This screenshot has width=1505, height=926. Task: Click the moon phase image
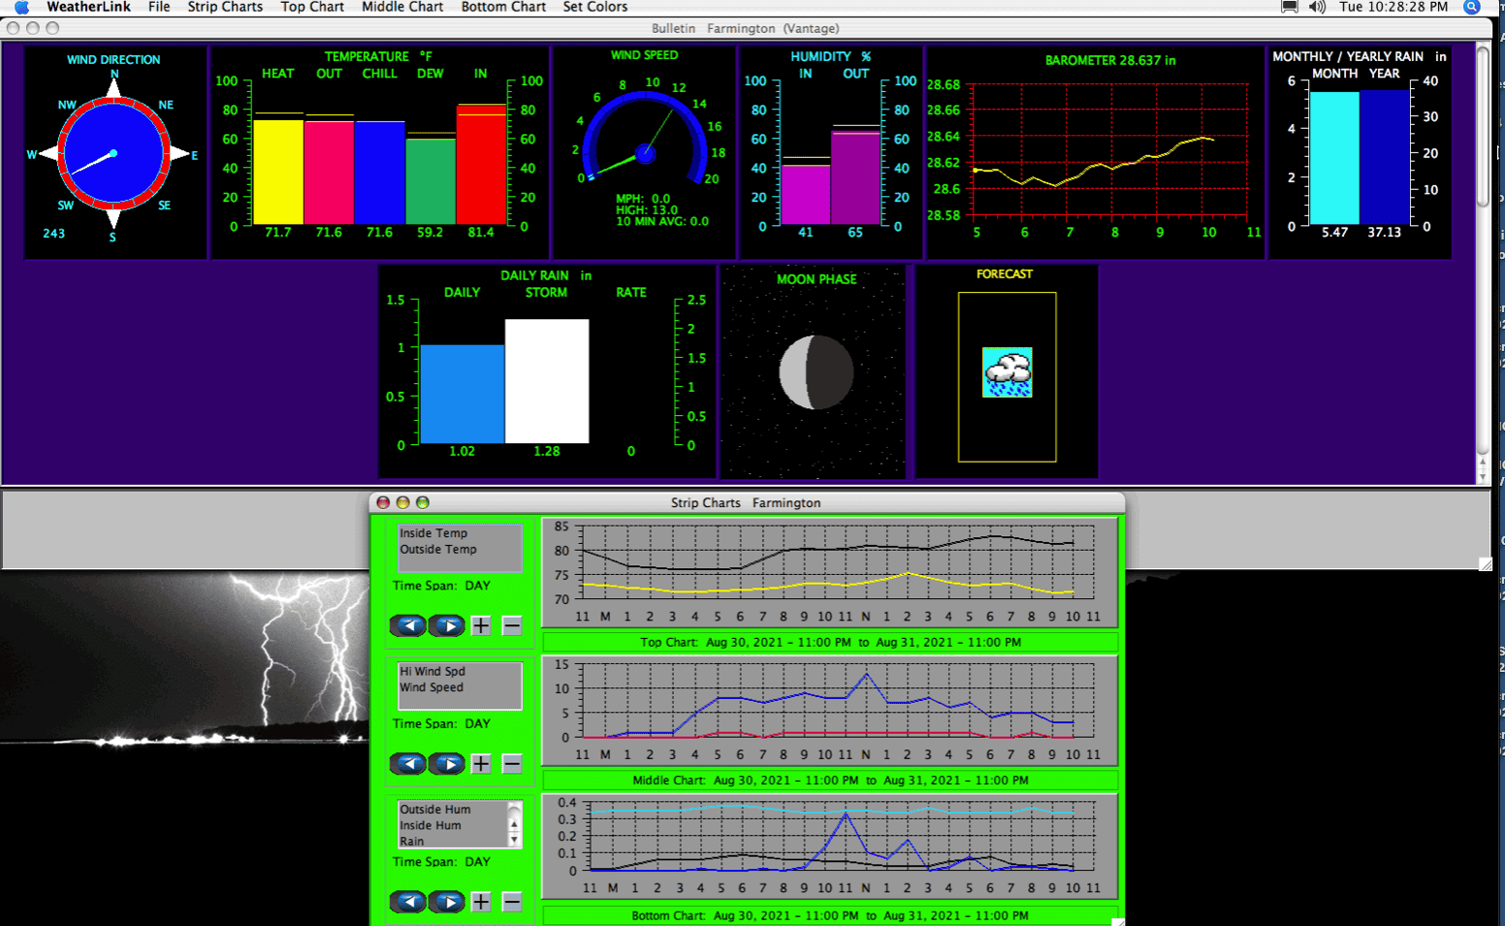pos(817,372)
